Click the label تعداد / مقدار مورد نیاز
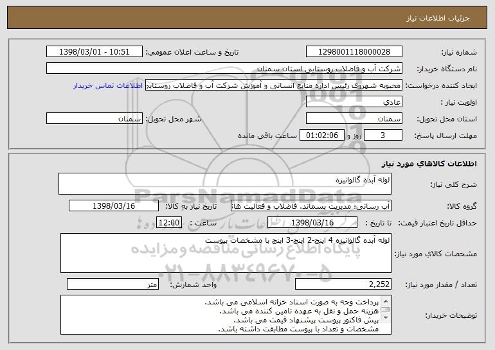The image size is (495, 350). point(441,284)
